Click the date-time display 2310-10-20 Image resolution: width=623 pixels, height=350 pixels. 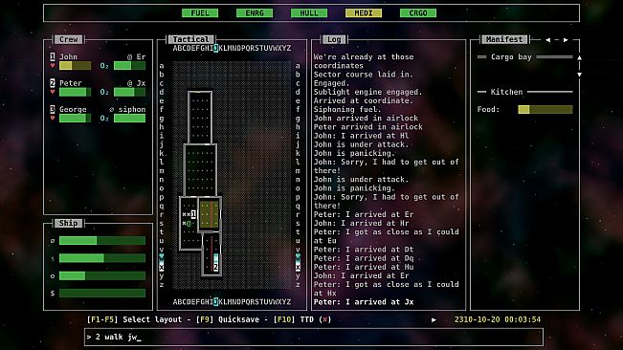pos(498,319)
